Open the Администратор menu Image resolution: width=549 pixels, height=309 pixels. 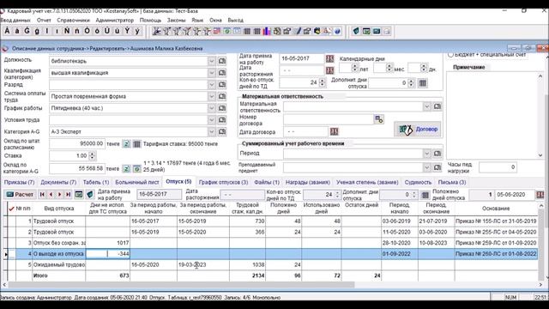coord(114,21)
